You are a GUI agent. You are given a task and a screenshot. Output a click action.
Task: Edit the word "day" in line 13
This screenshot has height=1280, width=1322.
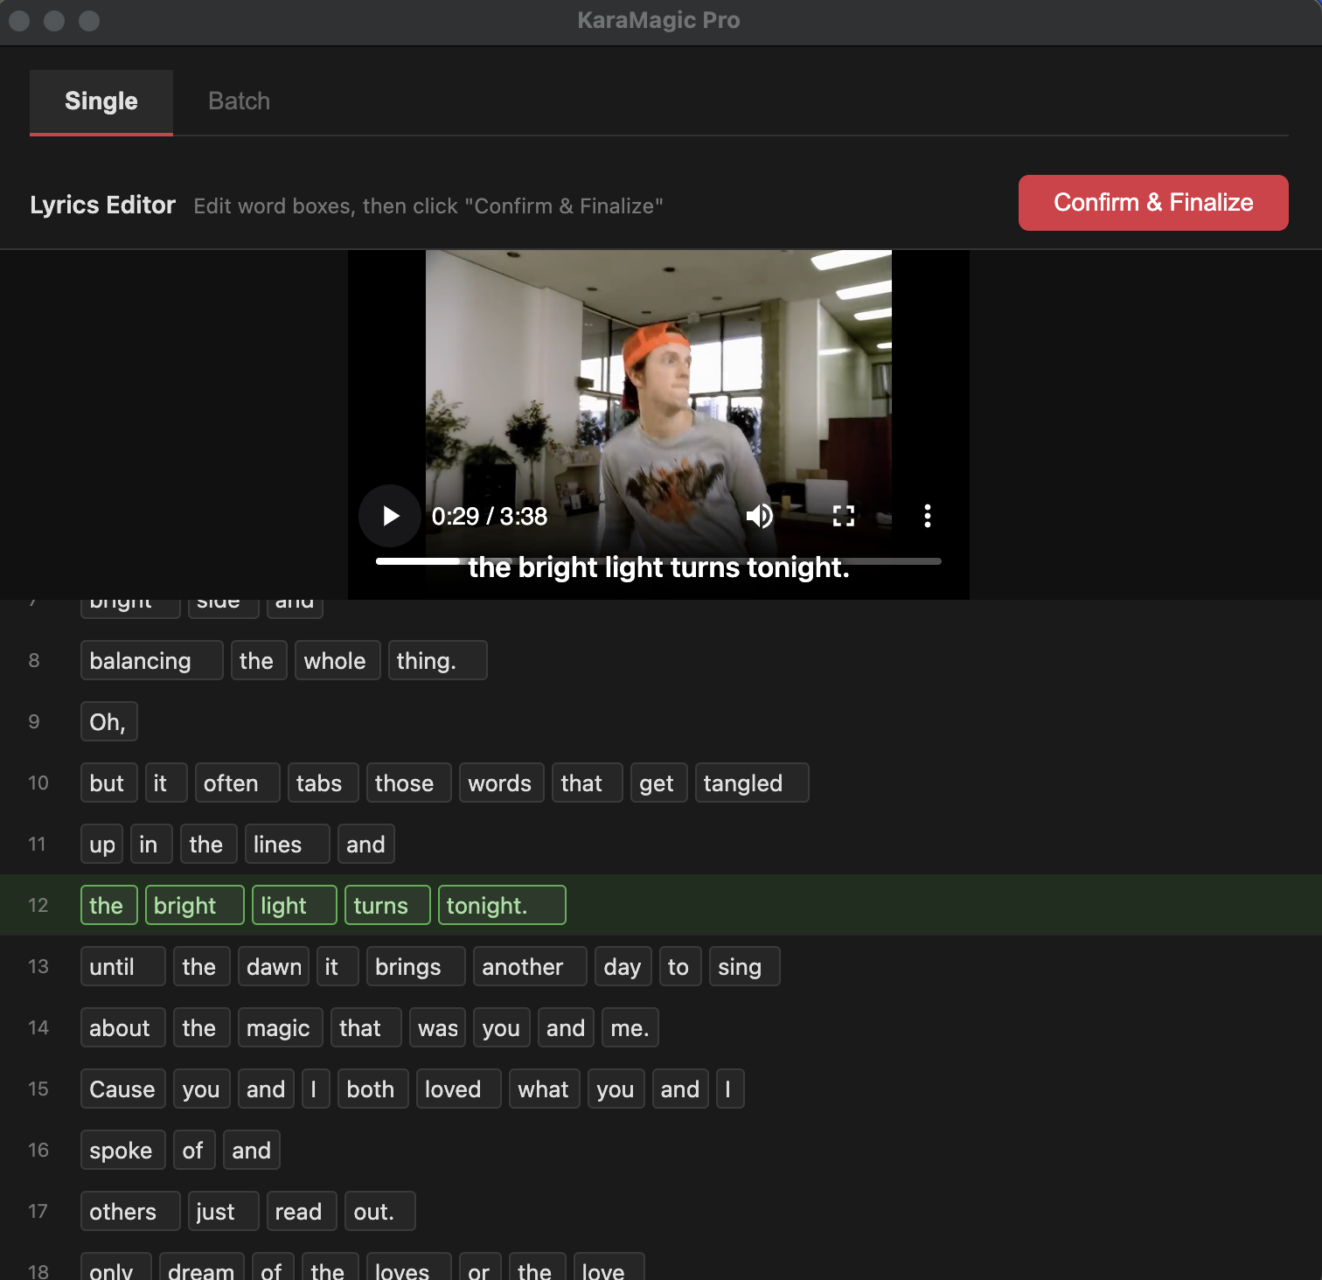(x=623, y=966)
